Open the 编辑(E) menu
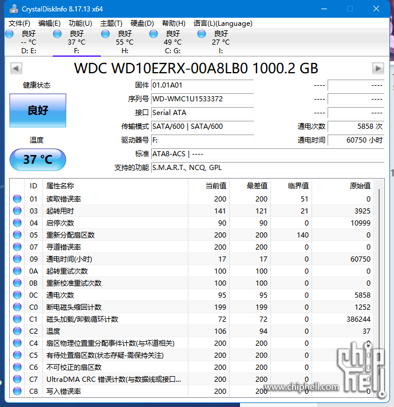394x407 pixels. [49, 23]
